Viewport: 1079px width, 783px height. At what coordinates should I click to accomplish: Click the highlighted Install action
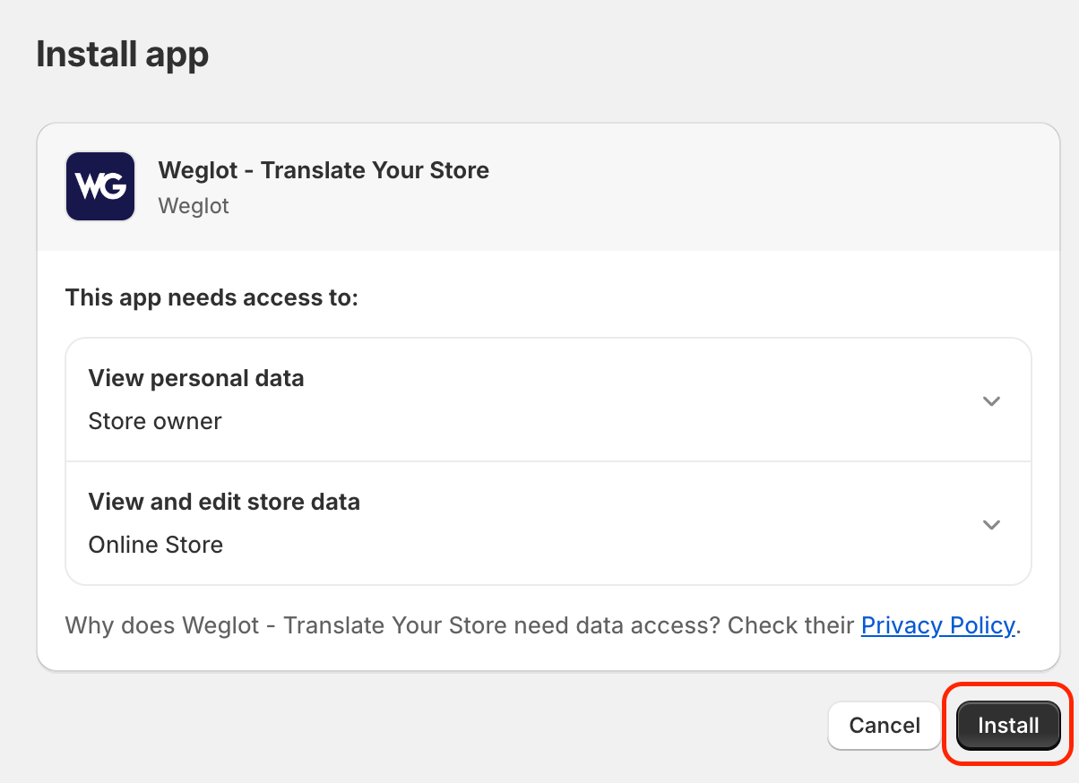click(x=1007, y=726)
